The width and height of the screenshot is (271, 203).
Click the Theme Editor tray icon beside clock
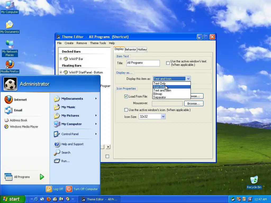[250, 199]
